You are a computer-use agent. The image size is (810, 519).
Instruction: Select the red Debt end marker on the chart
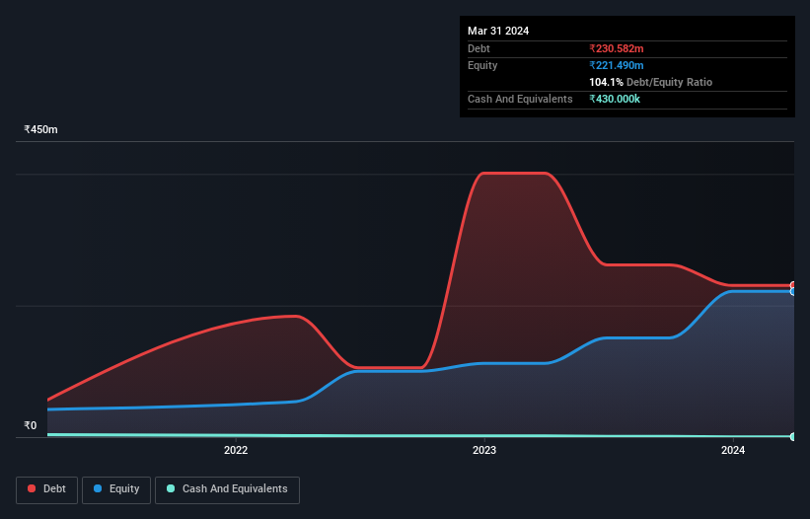click(793, 285)
